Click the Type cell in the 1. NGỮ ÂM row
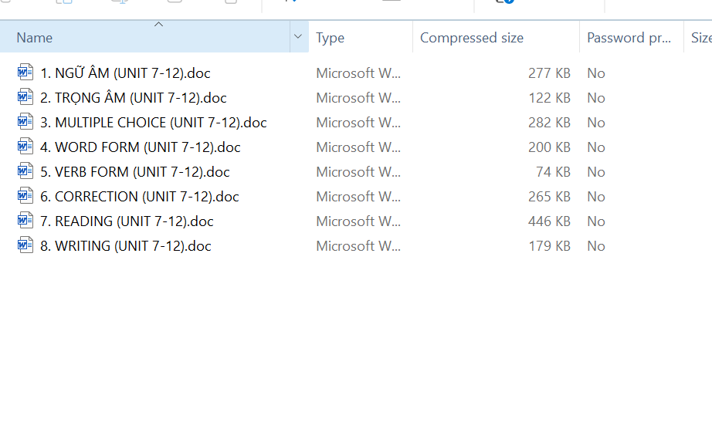Image resolution: width=712 pixels, height=429 pixels. pos(358,73)
